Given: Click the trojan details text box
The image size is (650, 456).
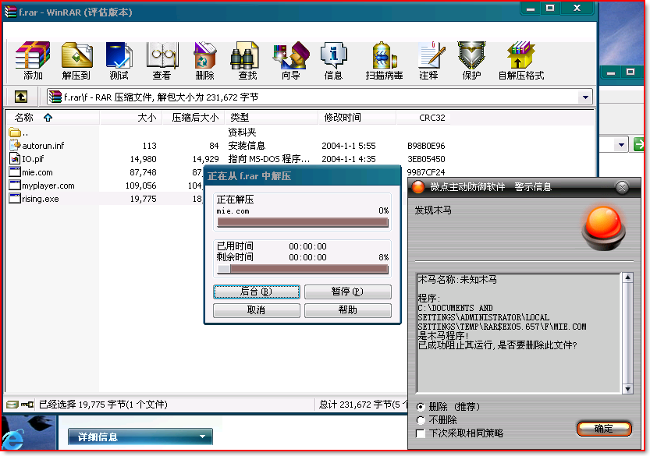Looking at the screenshot, I should 518,333.
